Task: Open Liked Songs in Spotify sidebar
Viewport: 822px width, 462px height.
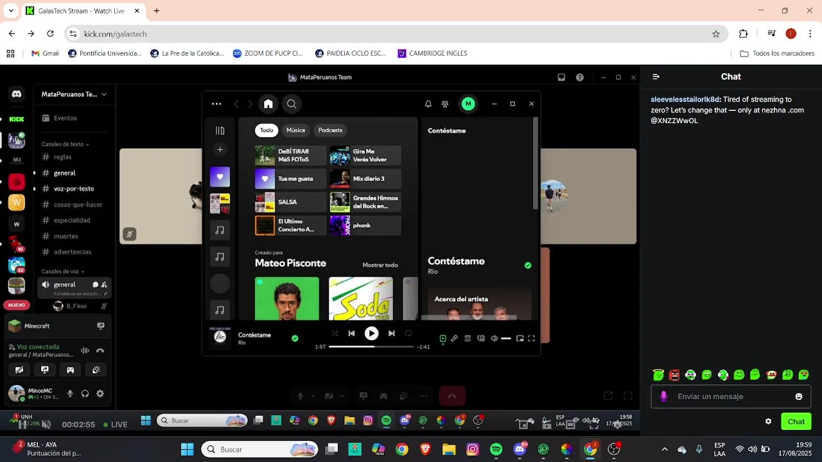Action: pyautogui.click(x=220, y=176)
